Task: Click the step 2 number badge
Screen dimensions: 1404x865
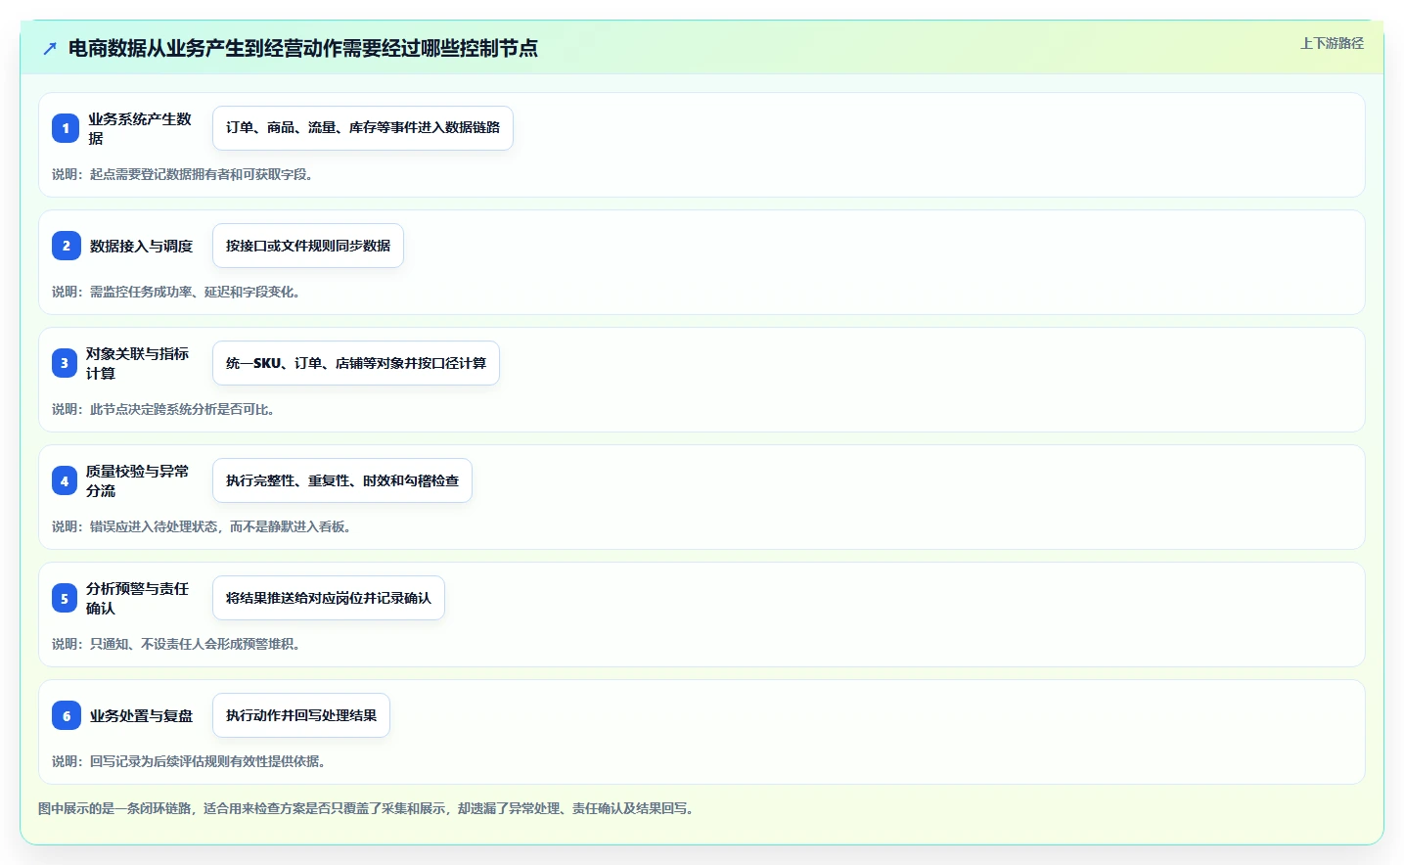Action: (x=66, y=246)
